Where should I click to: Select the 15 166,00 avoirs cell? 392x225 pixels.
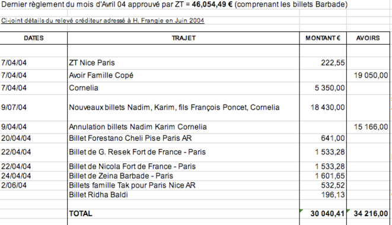(x=368, y=127)
